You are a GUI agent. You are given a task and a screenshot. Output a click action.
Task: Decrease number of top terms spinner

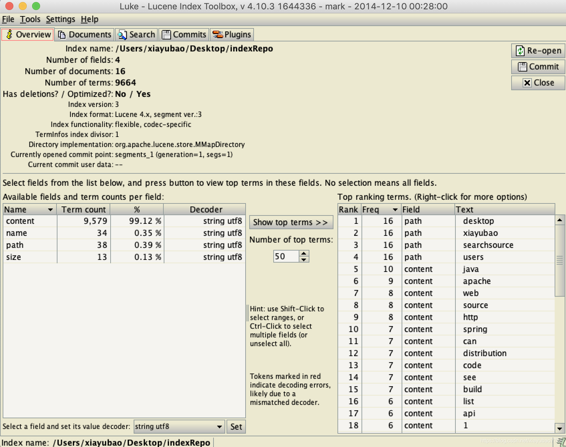tap(304, 260)
